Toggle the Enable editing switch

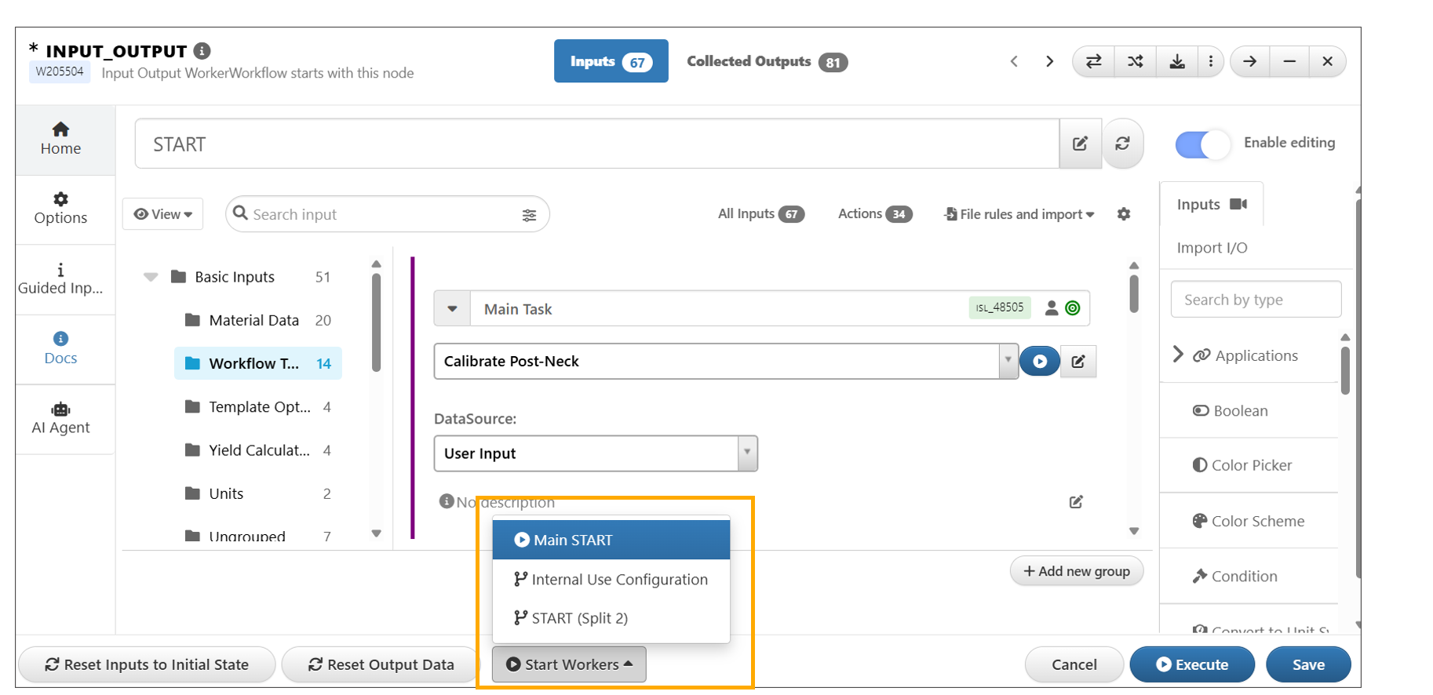click(x=1201, y=144)
